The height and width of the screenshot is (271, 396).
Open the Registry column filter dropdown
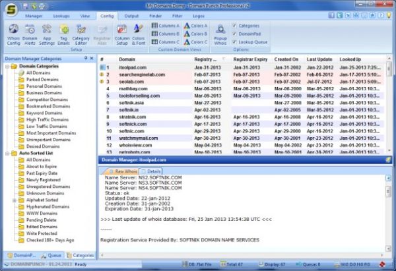(224, 59)
